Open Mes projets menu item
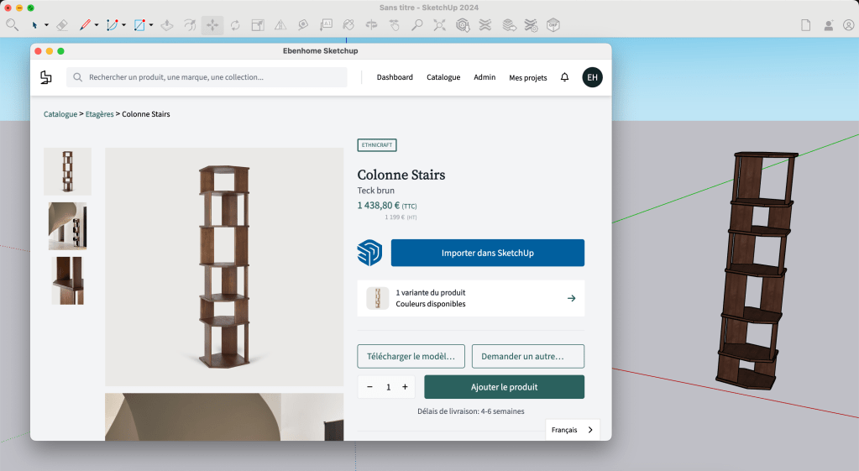The image size is (859, 471). point(528,78)
